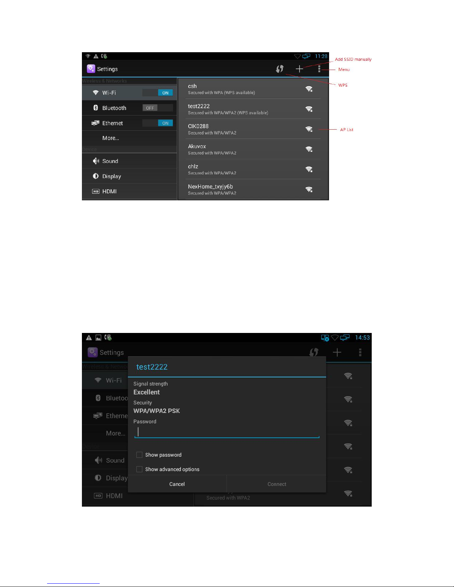The image size is (454, 587).
Task: Check the Show password checkbox
Action: click(139, 455)
